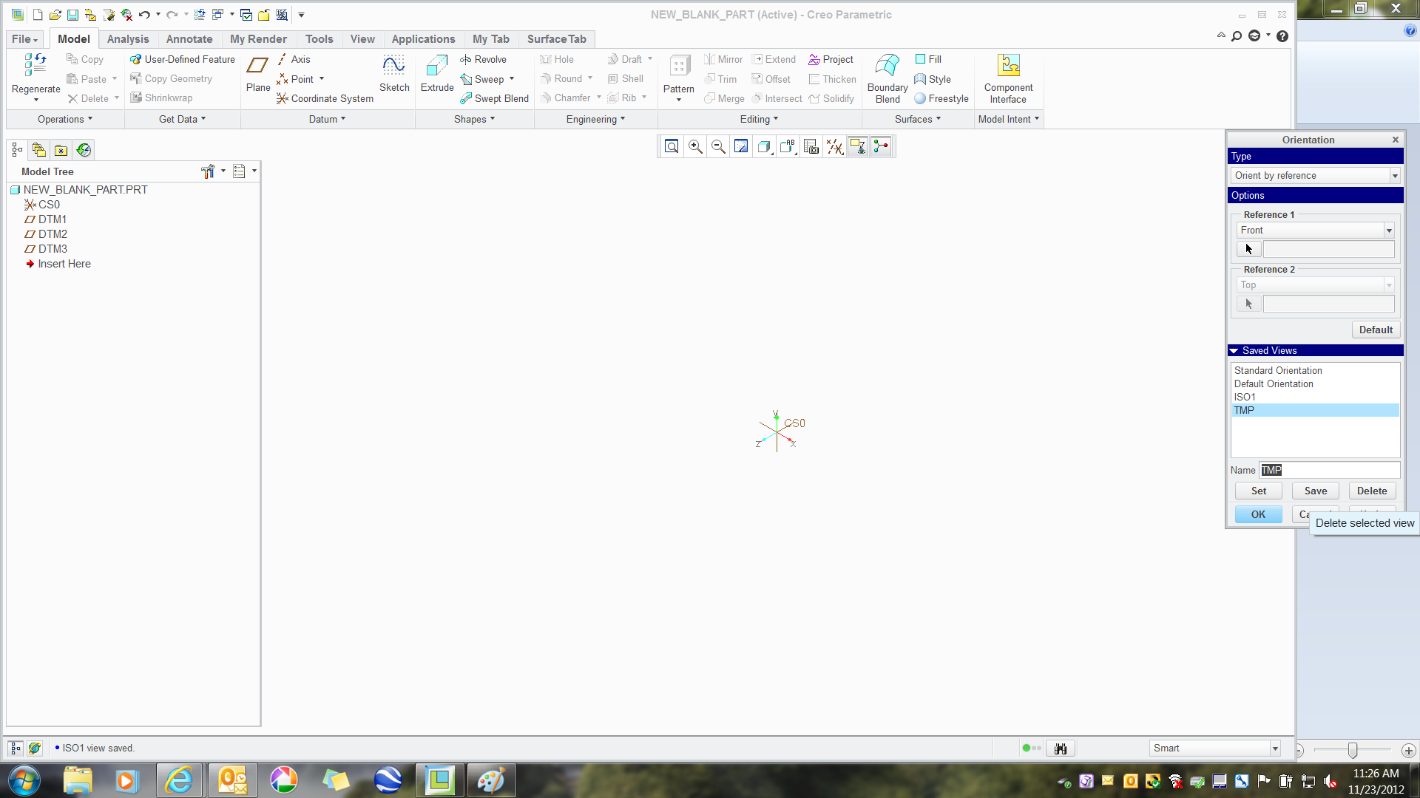The height and width of the screenshot is (798, 1420).
Task: Toggle Annotation Display in graphics toolbar
Action: pos(858,146)
